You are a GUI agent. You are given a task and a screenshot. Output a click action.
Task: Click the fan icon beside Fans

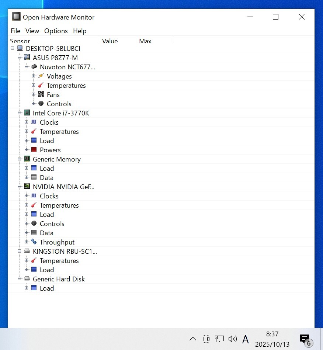(41, 94)
